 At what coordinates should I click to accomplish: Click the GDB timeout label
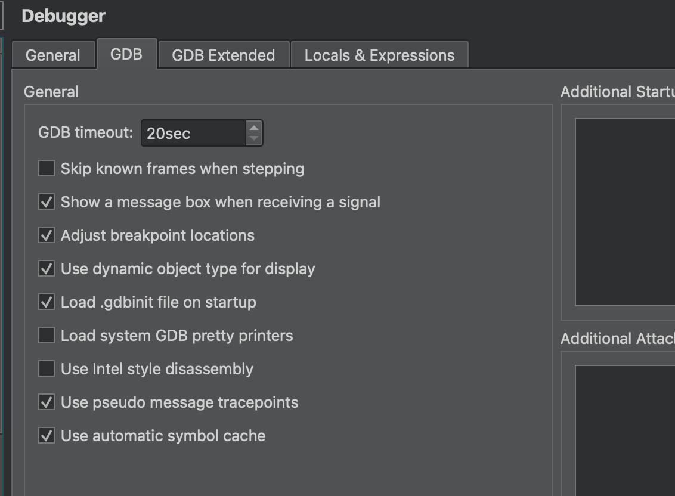(86, 132)
